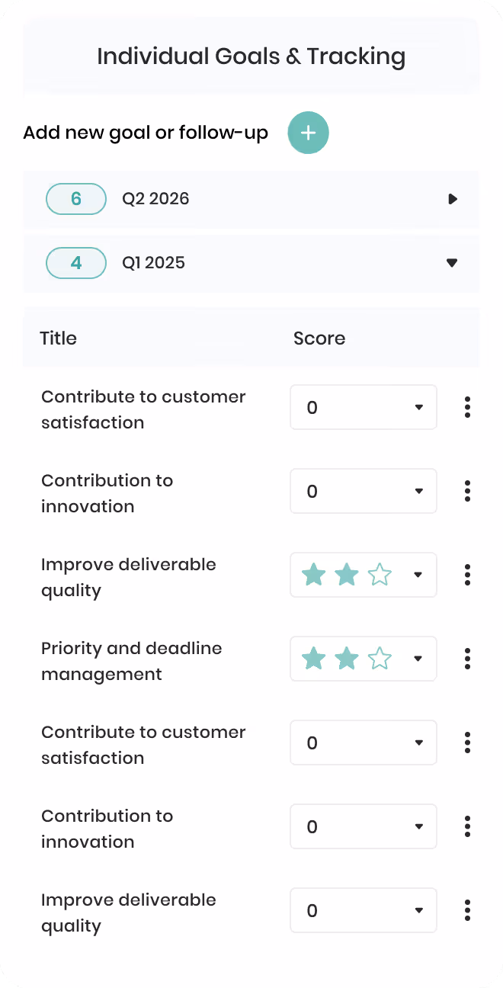Select the empty third star for star-rated Improve deliverable quality
Screen dimensions: 503x988
(x=380, y=574)
